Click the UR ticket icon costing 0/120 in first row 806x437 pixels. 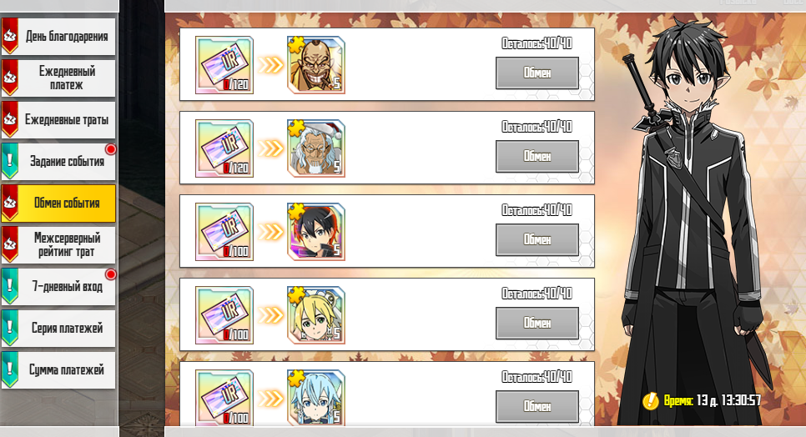(224, 65)
